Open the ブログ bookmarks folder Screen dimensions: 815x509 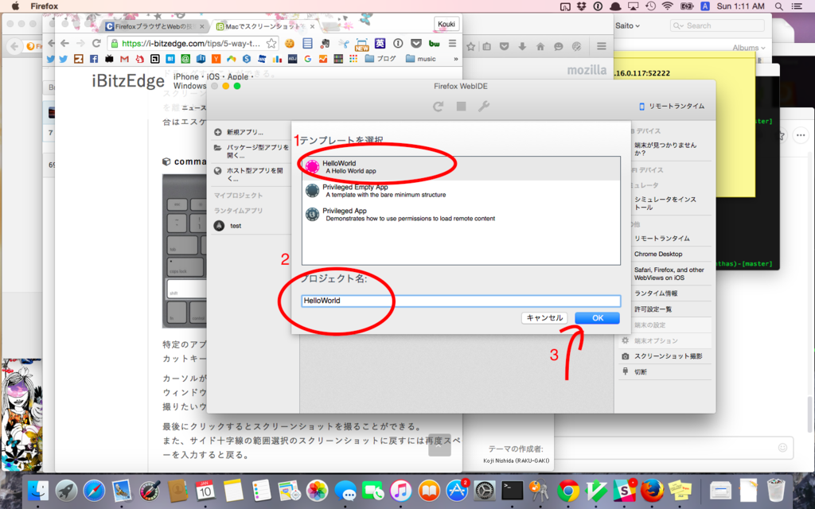click(381, 59)
